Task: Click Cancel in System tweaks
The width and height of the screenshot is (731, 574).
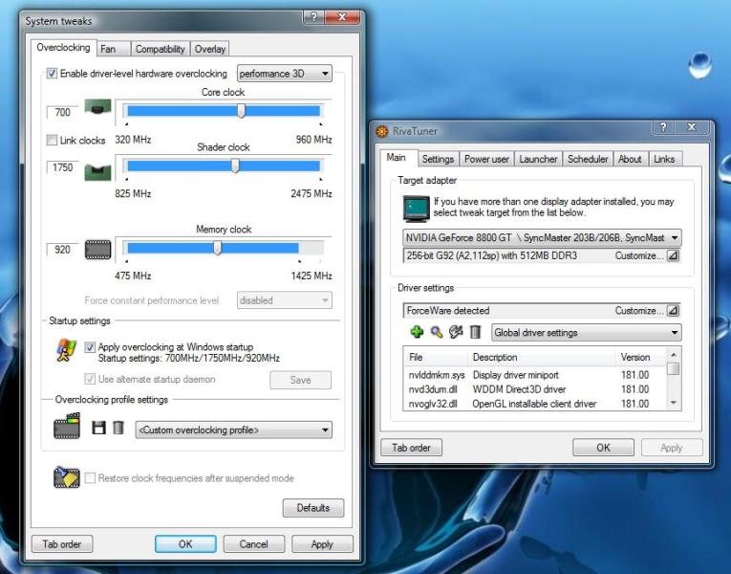Action: coord(253,544)
